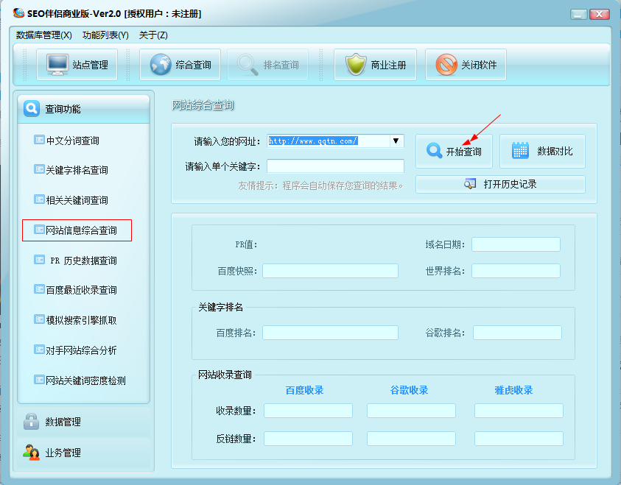The height and width of the screenshot is (485, 621).
Task: Select 中文分词查询 in the sidebar
Action: tap(72, 141)
